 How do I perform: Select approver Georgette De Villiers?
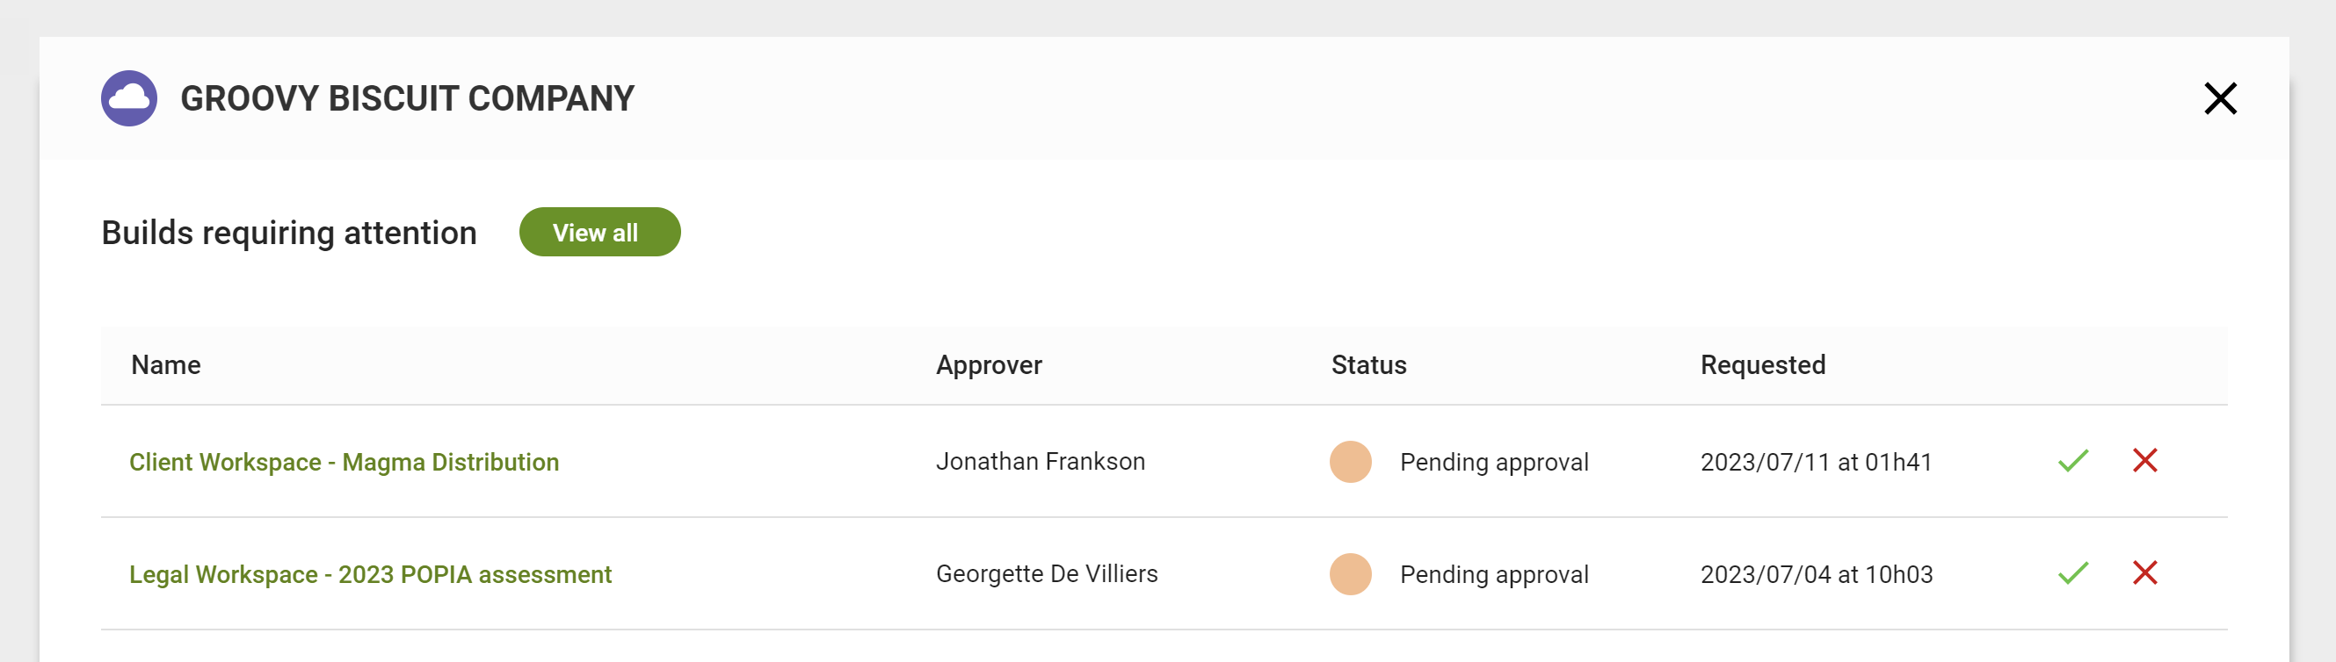coord(1047,573)
